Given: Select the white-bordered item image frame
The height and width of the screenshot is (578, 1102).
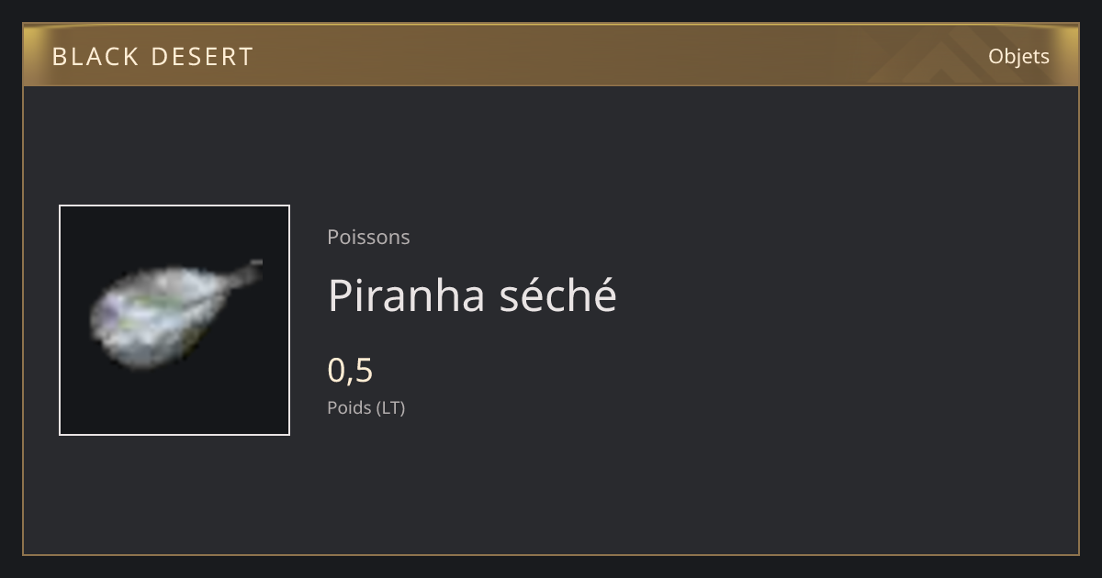Looking at the screenshot, I should click(x=174, y=320).
